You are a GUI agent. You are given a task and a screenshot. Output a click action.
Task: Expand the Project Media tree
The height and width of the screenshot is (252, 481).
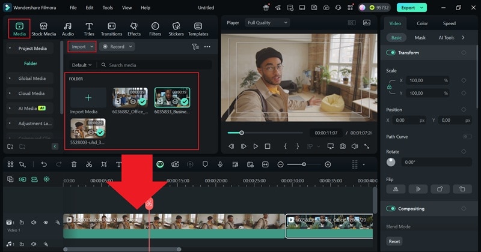coord(10,49)
